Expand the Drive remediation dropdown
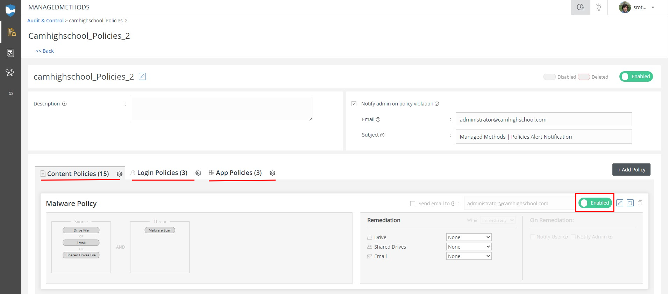 469,237
